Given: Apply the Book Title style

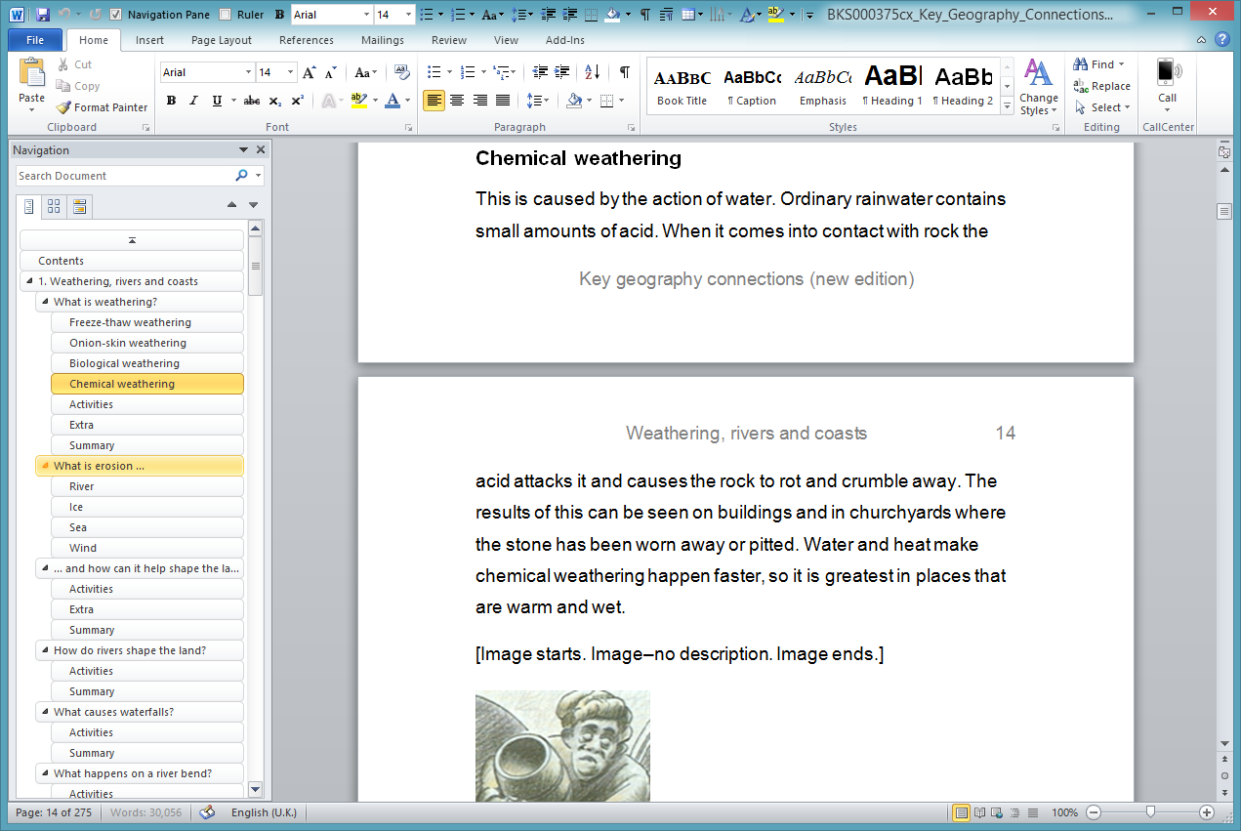Looking at the screenshot, I should coord(682,86).
